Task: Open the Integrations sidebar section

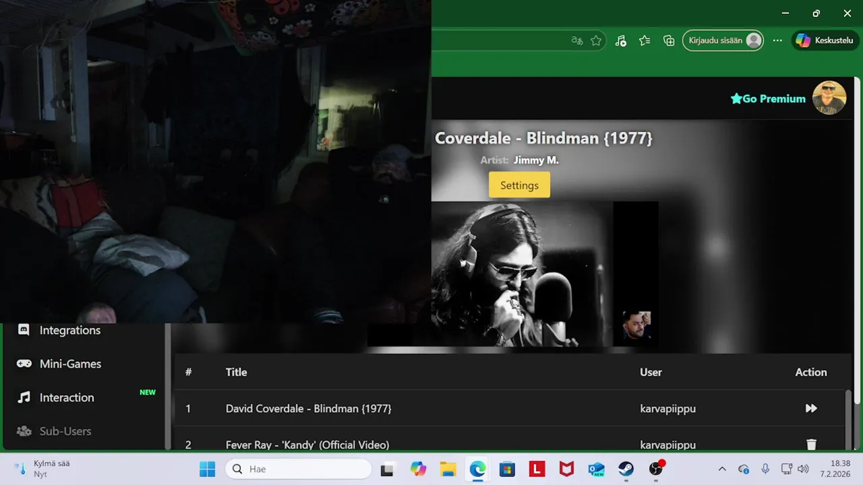Action: pos(69,330)
